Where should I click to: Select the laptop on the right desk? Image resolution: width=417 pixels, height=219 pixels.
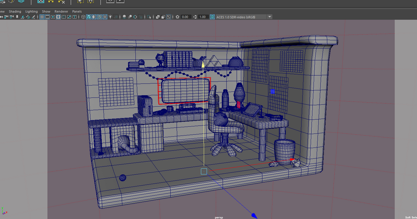pyautogui.click(x=253, y=109)
